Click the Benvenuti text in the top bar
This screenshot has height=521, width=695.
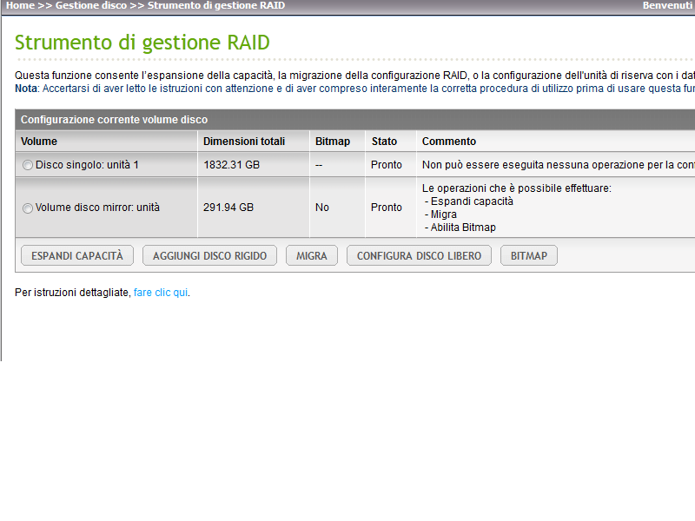coord(666,5)
